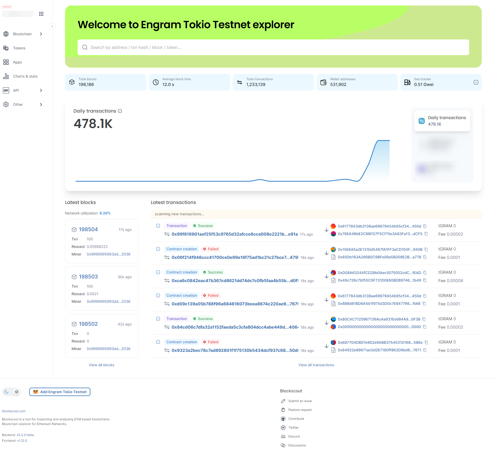Screen dimensions: 494x454
Task: Click the Daily transactions info icon
Action: (120, 111)
